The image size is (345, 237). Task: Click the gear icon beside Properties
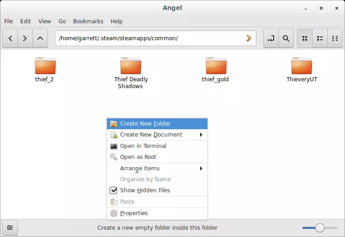[114, 213]
